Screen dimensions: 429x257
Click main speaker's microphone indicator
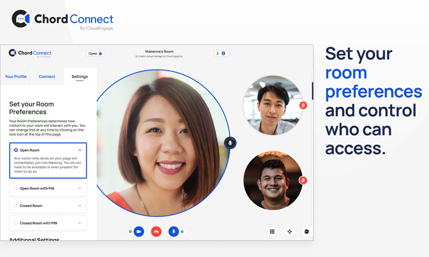tap(230, 143)
